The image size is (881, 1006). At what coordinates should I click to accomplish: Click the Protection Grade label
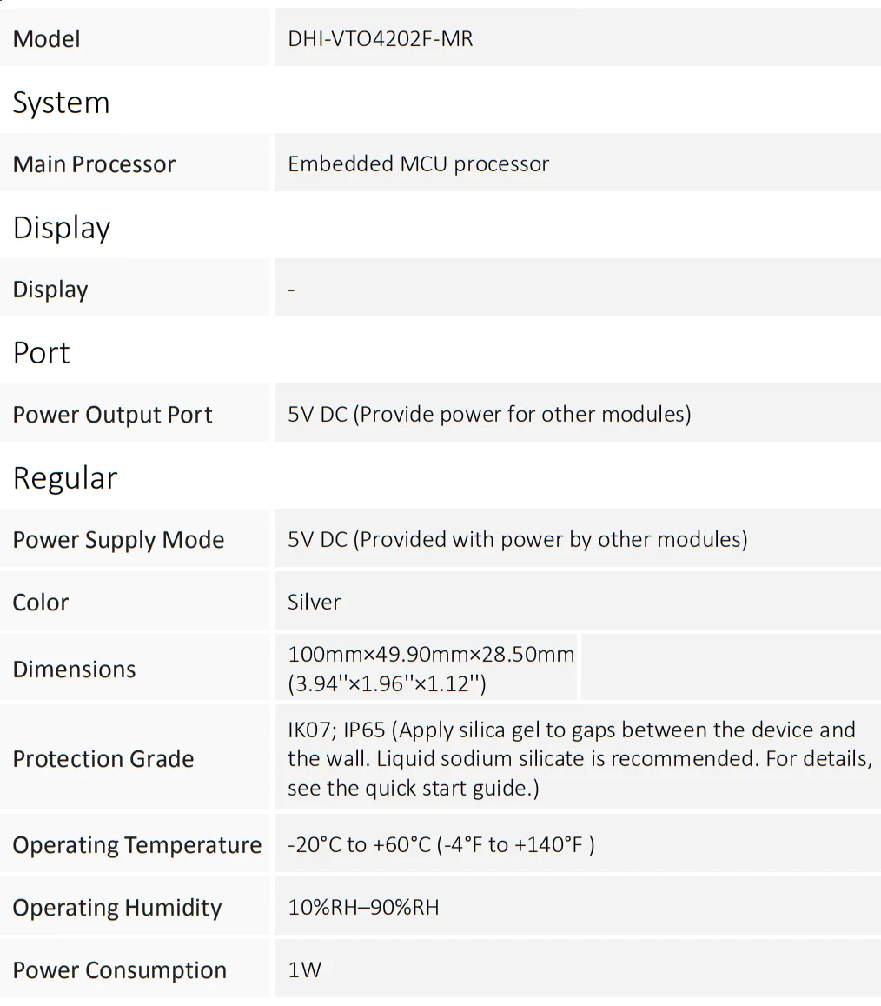coord(103,759)
